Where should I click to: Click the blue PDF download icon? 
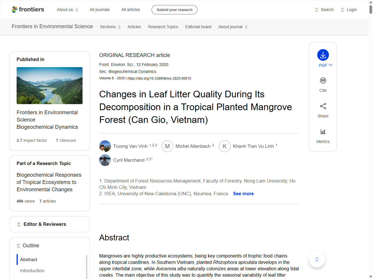[323, 55]
